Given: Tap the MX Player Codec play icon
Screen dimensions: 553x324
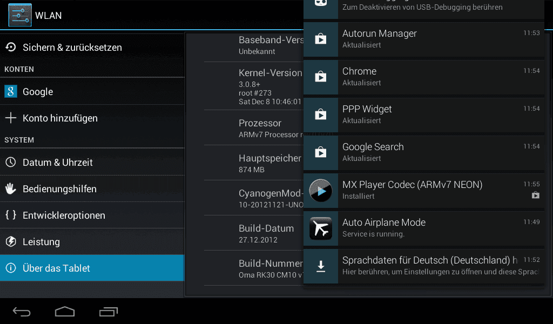Looking at the screenshot, I should [321, 191].
